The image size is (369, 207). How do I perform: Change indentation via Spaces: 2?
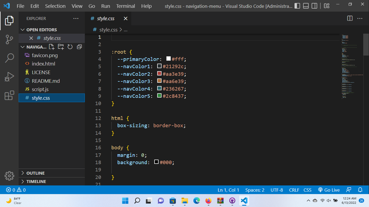pos(255,190)
